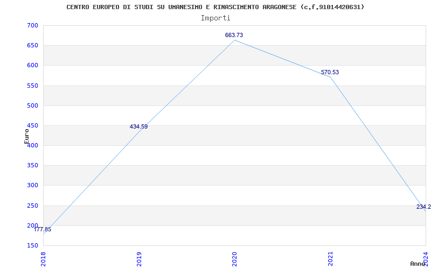Screen dimensions: 431x269
Task: Click the y-axis tick 350
Action: [32, 166]
